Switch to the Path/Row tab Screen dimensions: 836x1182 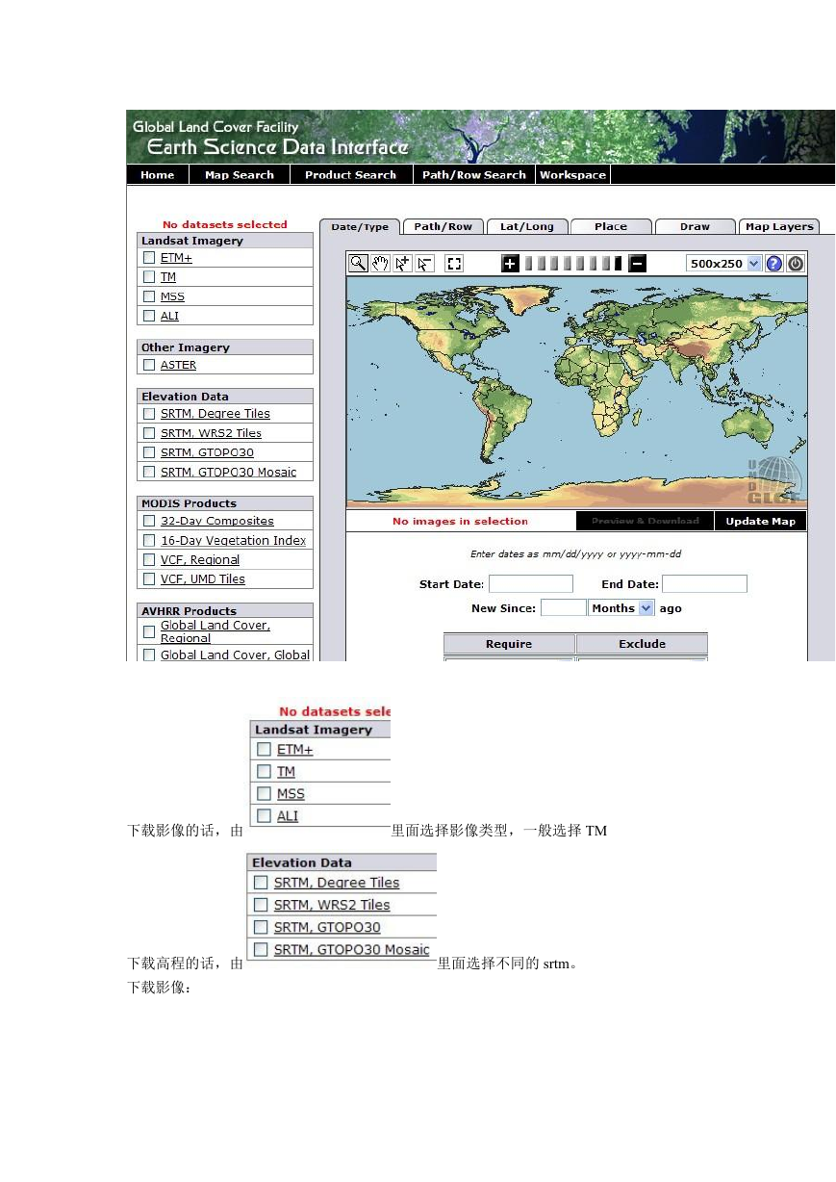click(443, 227)
